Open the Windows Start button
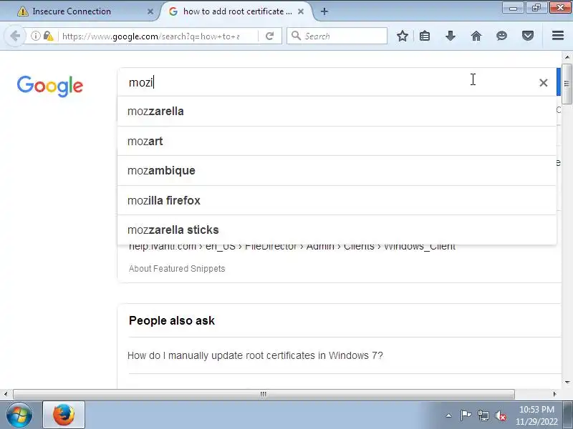The width and height of the screenshot is (573, 429). pyautogui.click(x=19, y=415)
